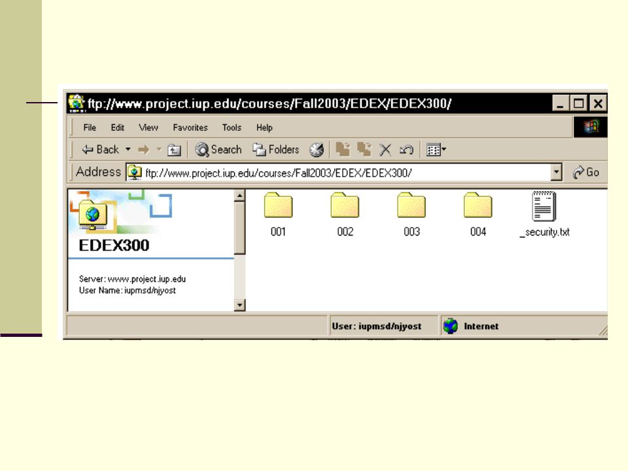Expand the Address bar dropdown

(556, 173)
